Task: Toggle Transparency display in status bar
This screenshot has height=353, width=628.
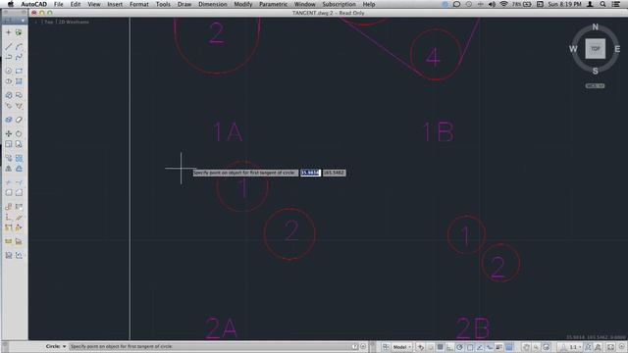Action: (x=509, y=347)
